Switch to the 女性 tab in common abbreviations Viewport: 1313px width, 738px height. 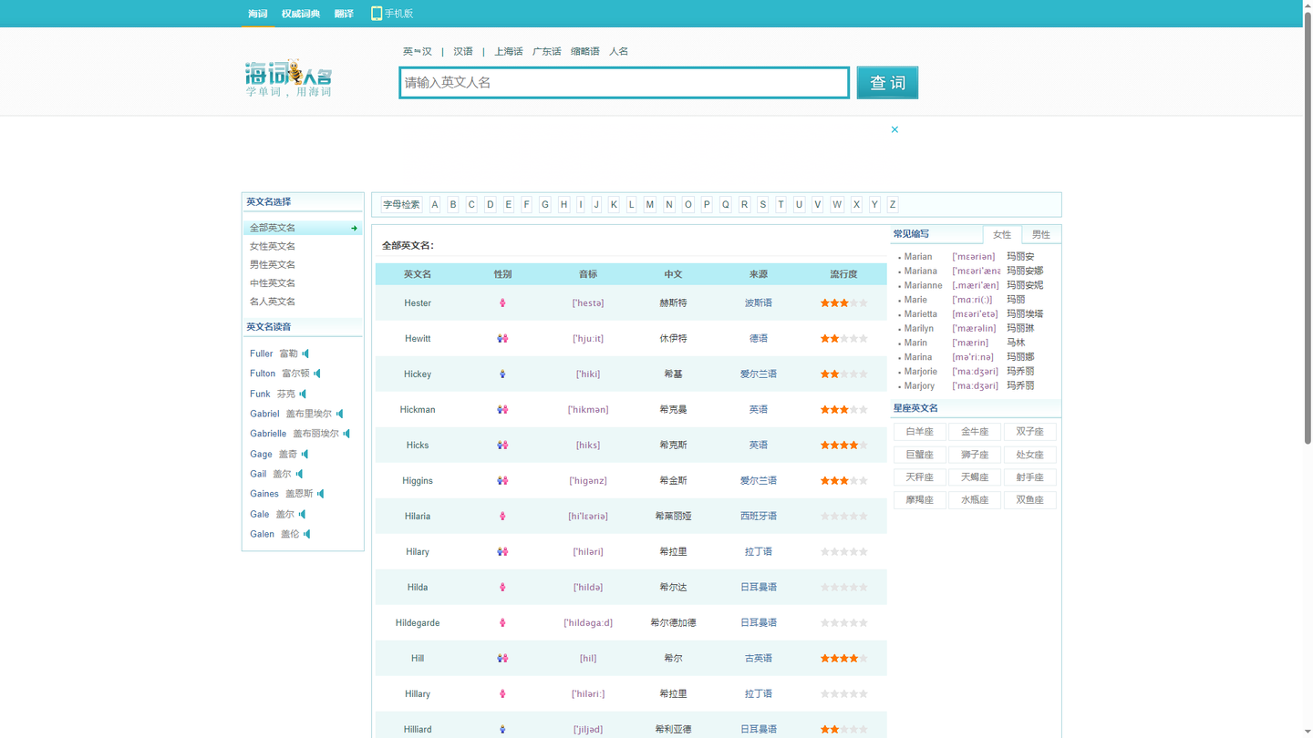(1002, 234)
